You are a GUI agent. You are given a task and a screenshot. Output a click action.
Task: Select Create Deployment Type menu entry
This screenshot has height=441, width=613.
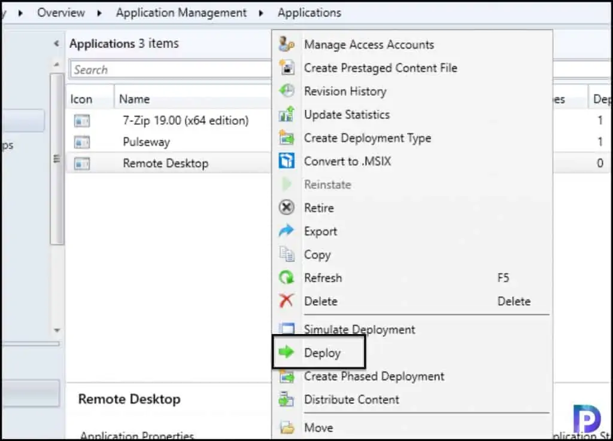click(x=412, y=138)
